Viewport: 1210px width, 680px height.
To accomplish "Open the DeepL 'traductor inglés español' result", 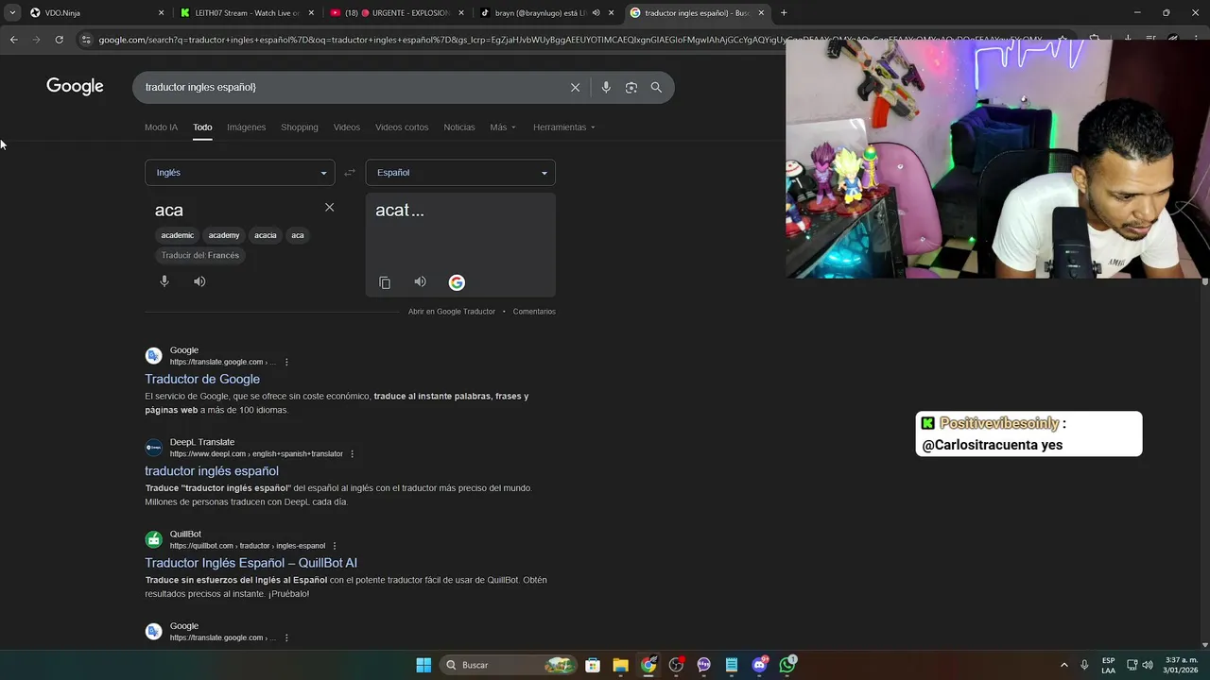I will point(212,471).
